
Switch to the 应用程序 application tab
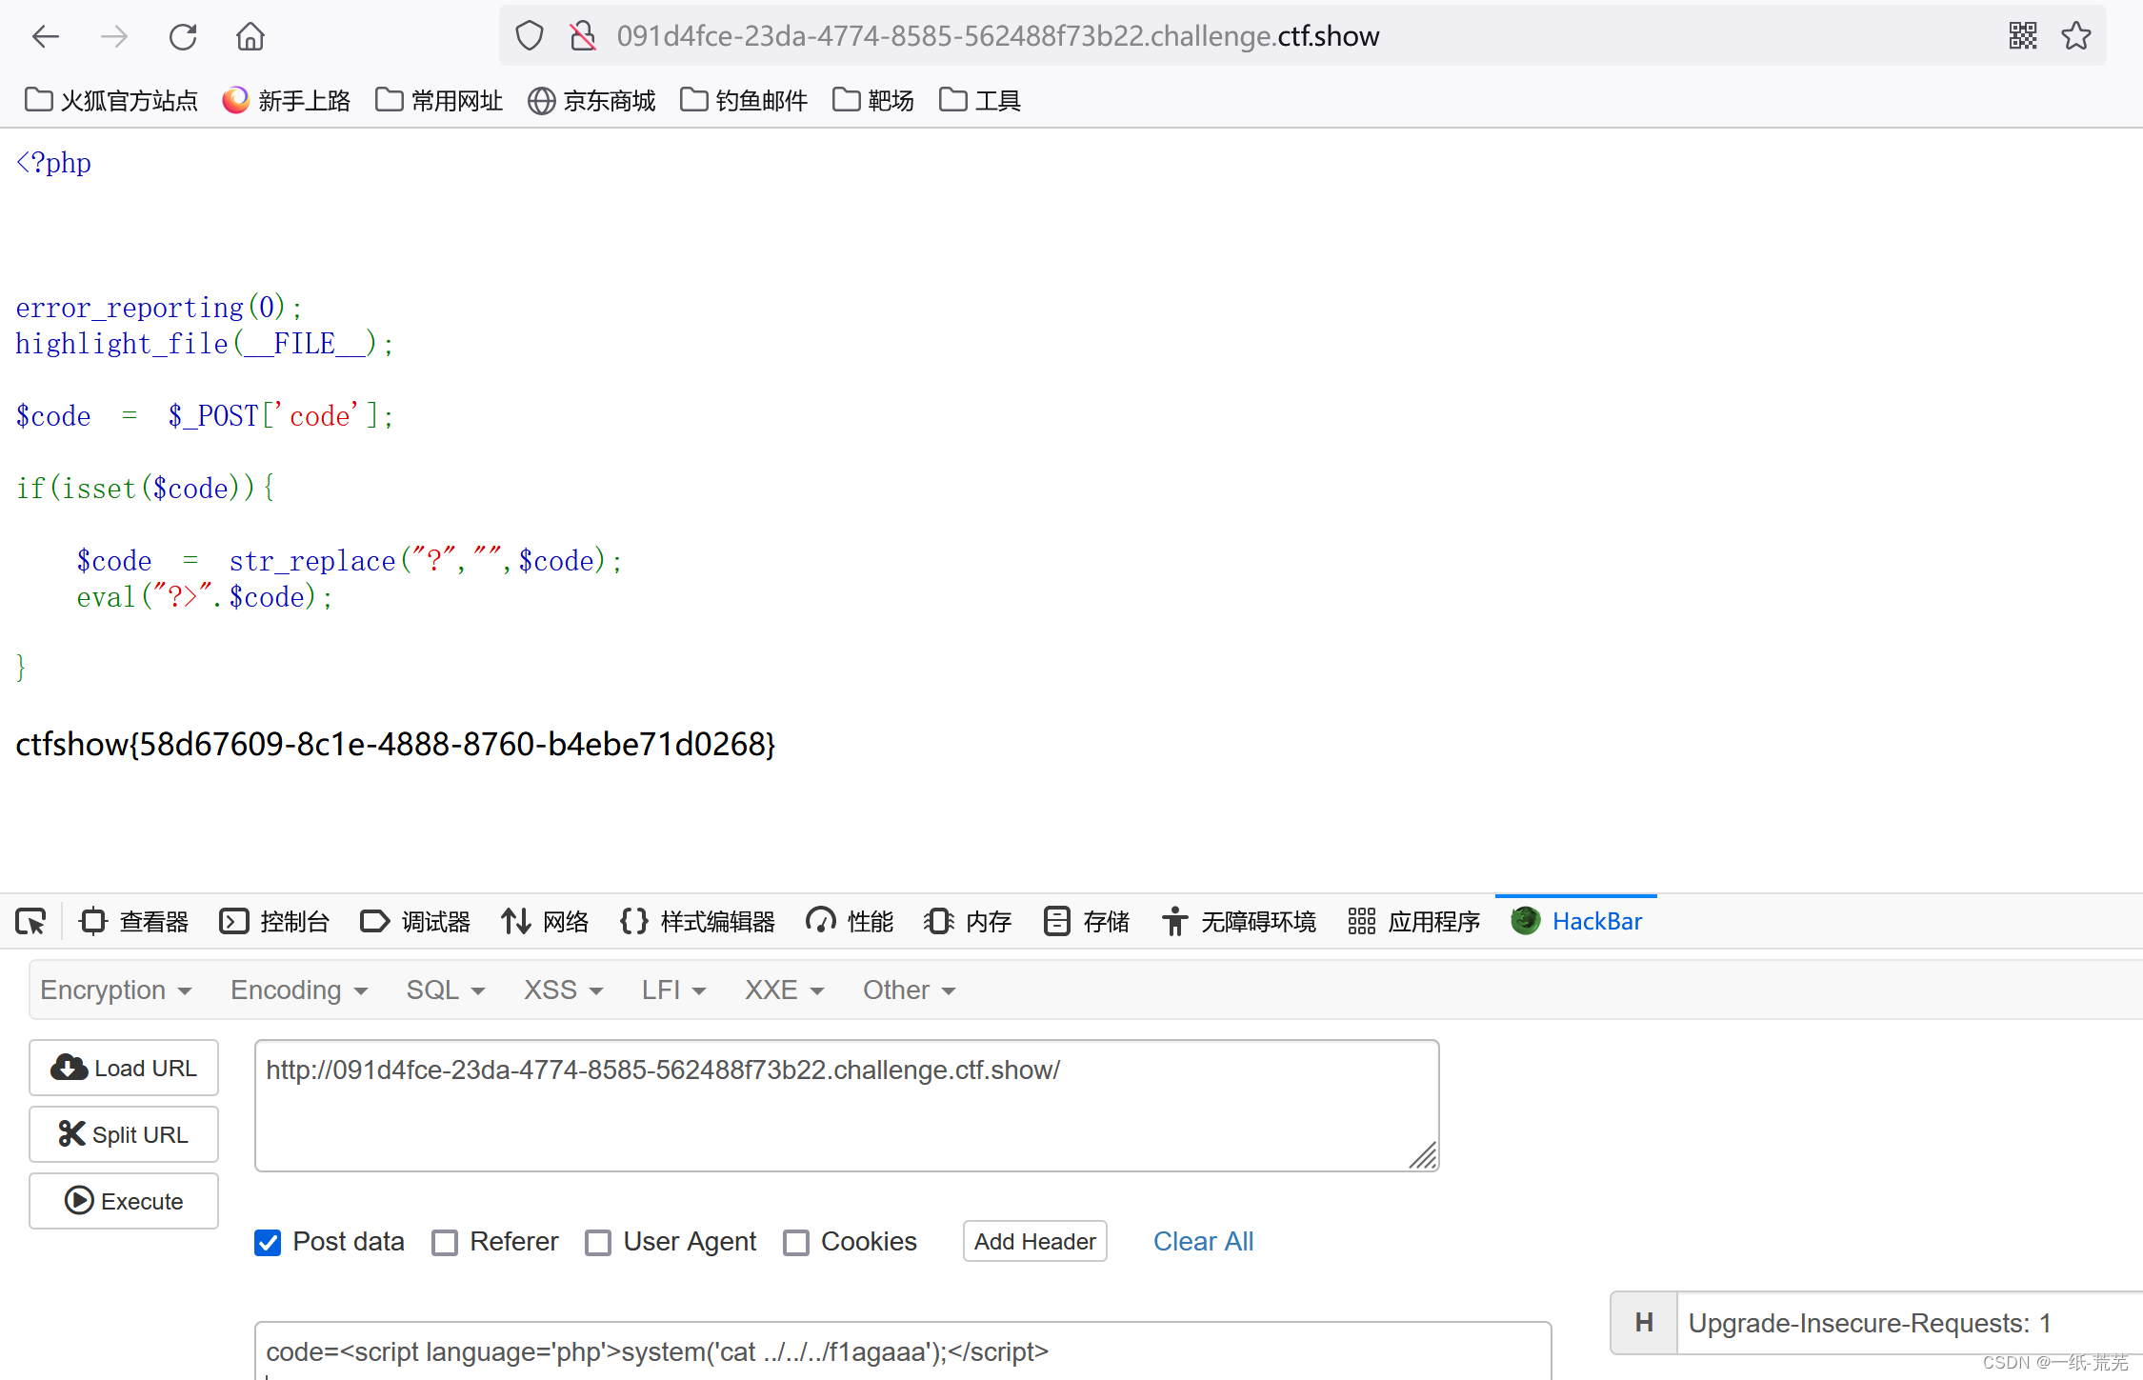tap(1413, 922)
